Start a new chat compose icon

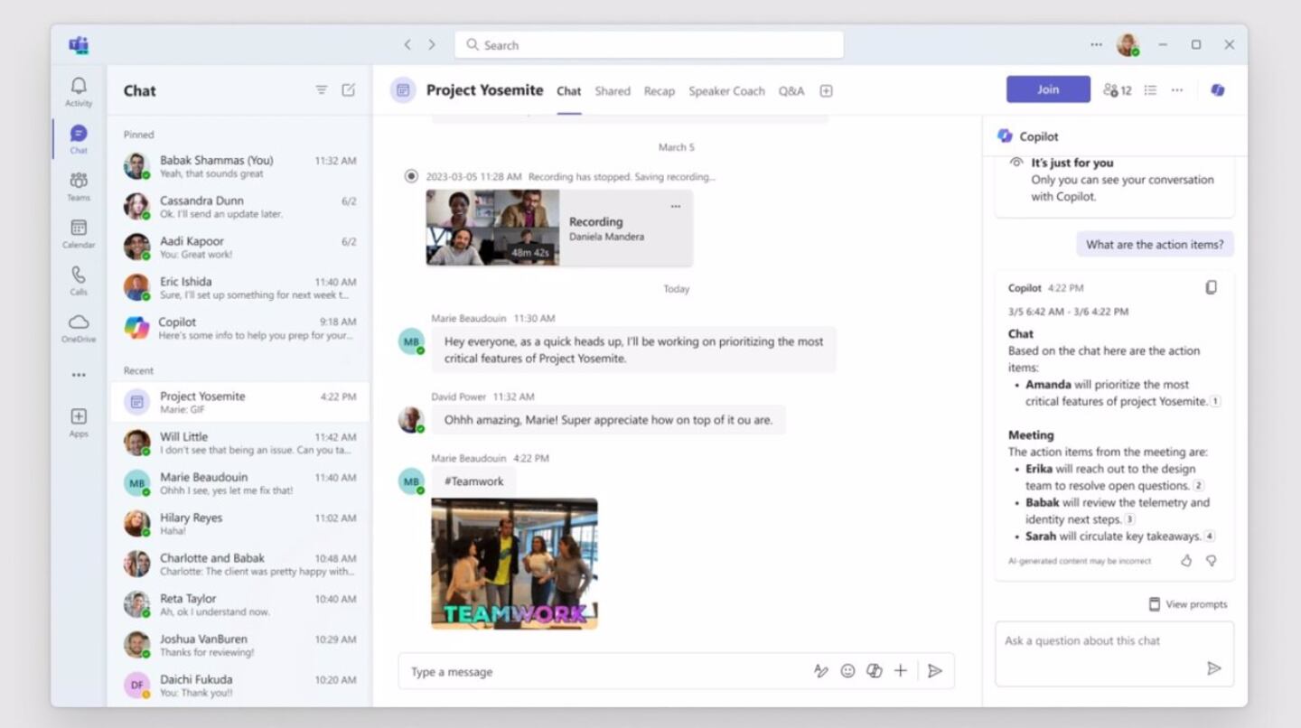348,90
